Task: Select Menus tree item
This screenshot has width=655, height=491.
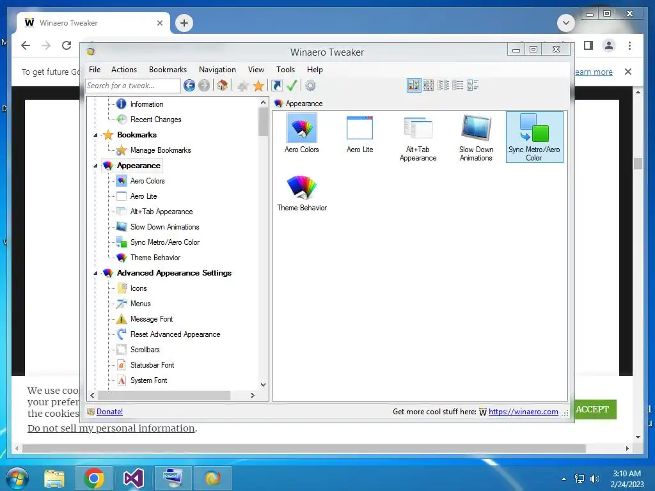Action: click(x=140, y=304)
